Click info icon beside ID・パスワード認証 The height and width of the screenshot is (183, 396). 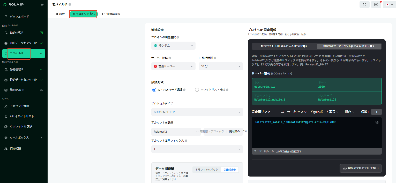(x=185, y=90)
